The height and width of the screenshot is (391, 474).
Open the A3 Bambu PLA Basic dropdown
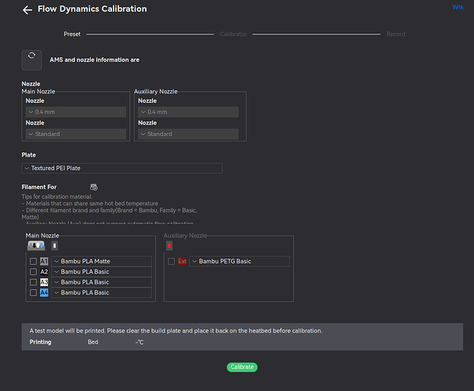click(102, 282)
